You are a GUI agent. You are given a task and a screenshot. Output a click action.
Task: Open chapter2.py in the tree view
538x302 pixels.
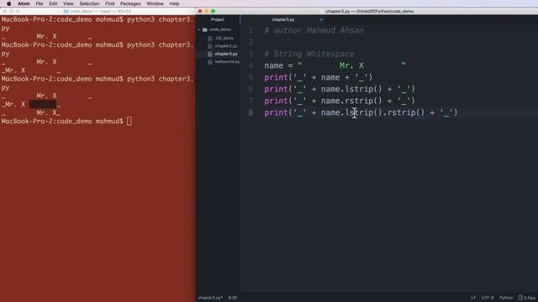click(226, 46)
